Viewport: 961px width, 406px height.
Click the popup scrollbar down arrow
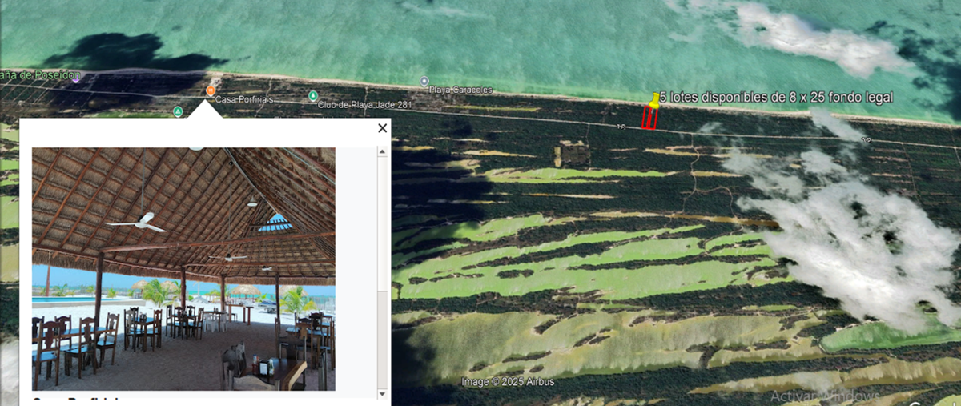382,393
